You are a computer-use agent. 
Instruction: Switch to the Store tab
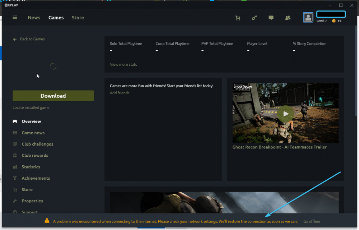click(78, 18)
